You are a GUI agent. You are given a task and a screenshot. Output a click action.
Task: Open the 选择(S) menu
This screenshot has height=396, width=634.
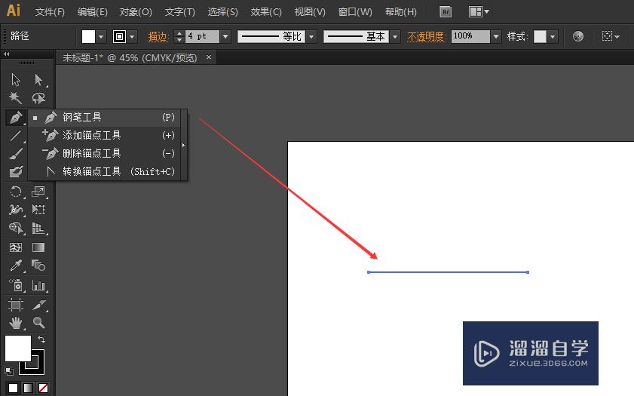pyautogui.click(x=223, y=12)
